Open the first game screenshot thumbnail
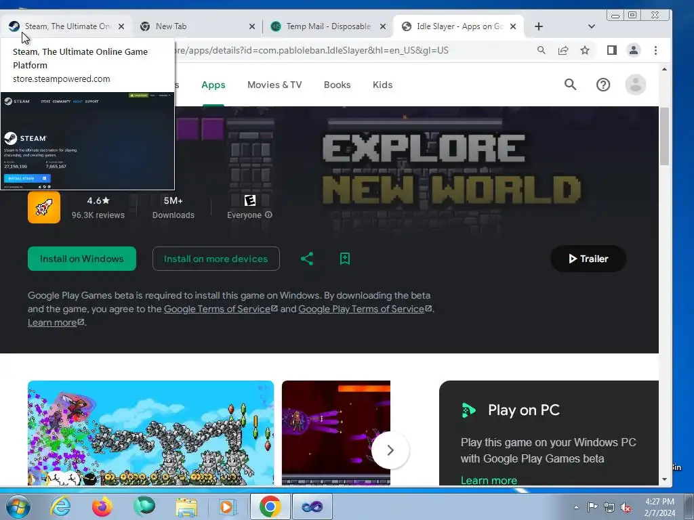694x520 pixels. [151, 433]
